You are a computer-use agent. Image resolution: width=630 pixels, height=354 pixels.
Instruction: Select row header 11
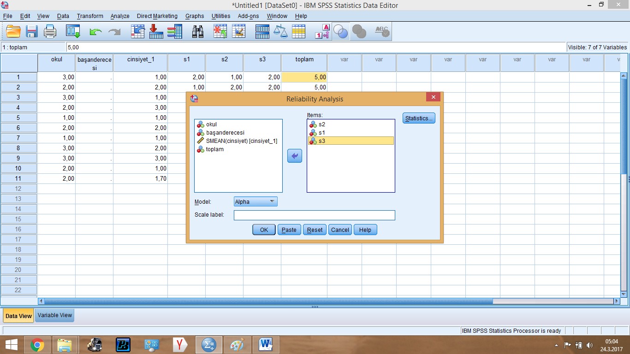click(19, 178)
